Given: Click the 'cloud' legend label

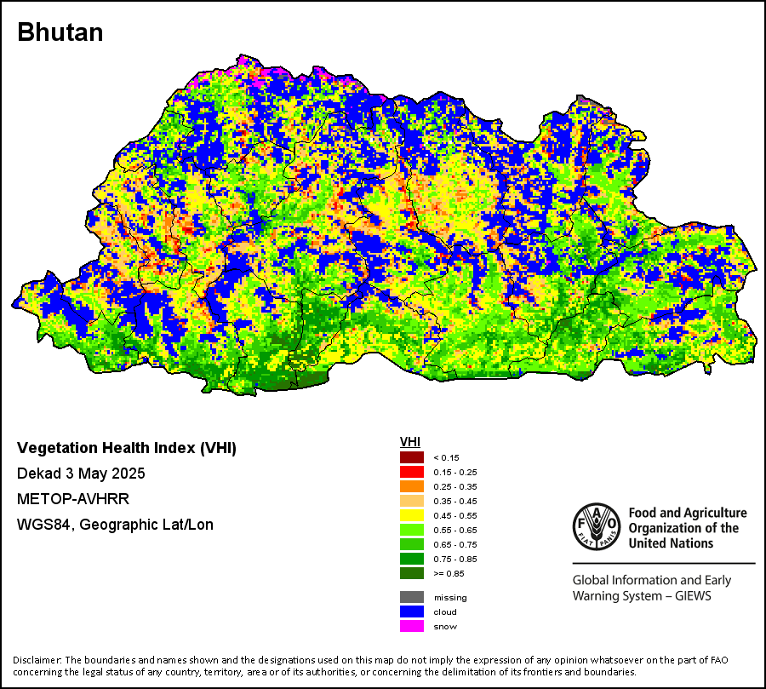Looking at the screenshot, I should [x=445, y=612].
